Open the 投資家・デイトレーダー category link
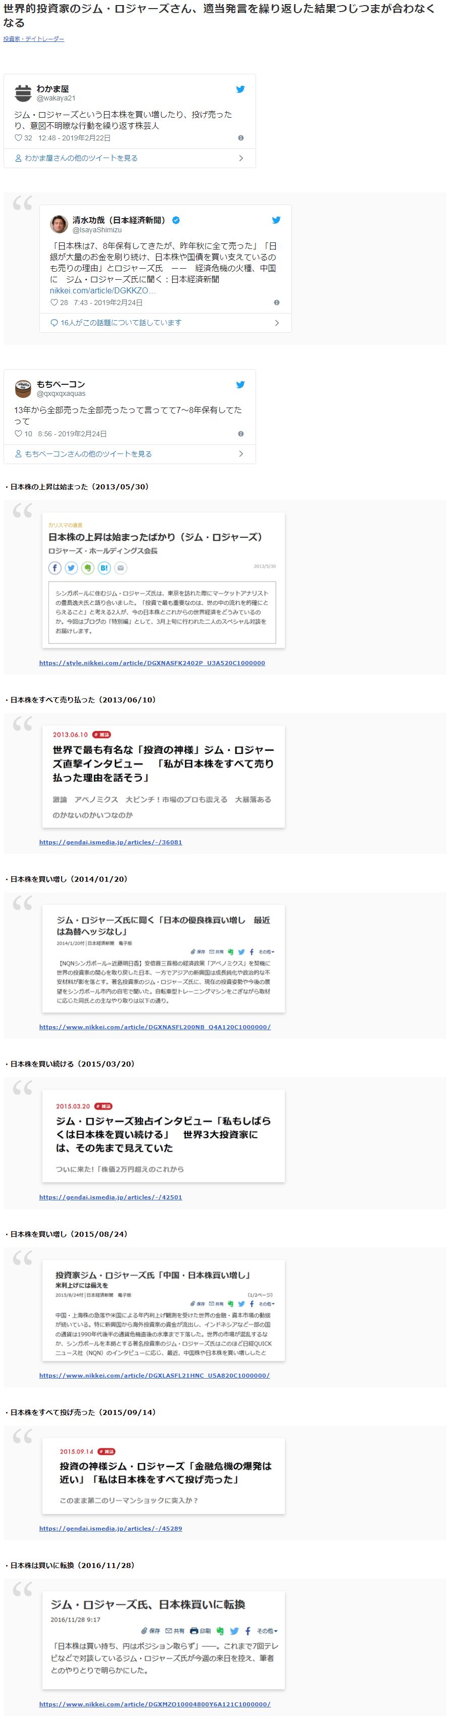This screenshot has width=449, height=1719. pyautogui.click(x=33, y=39)
